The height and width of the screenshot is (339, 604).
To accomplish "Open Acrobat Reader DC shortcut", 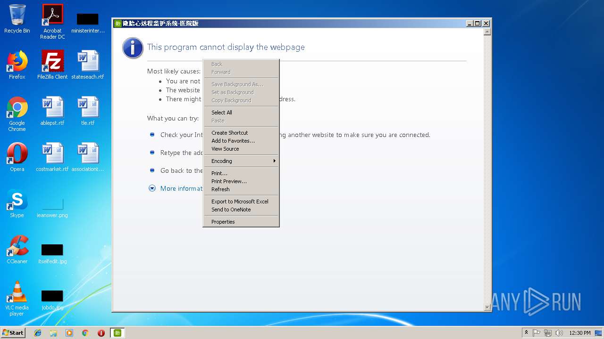I will [52, 21].
